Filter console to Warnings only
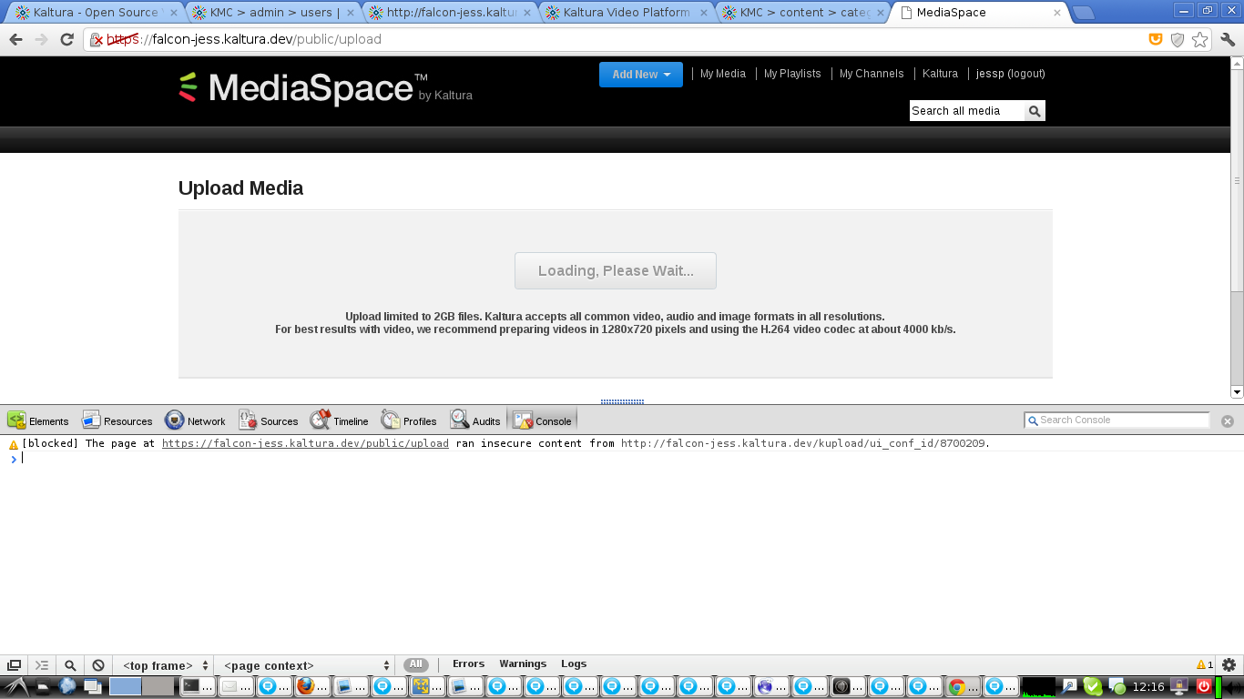 pos(523,664)
